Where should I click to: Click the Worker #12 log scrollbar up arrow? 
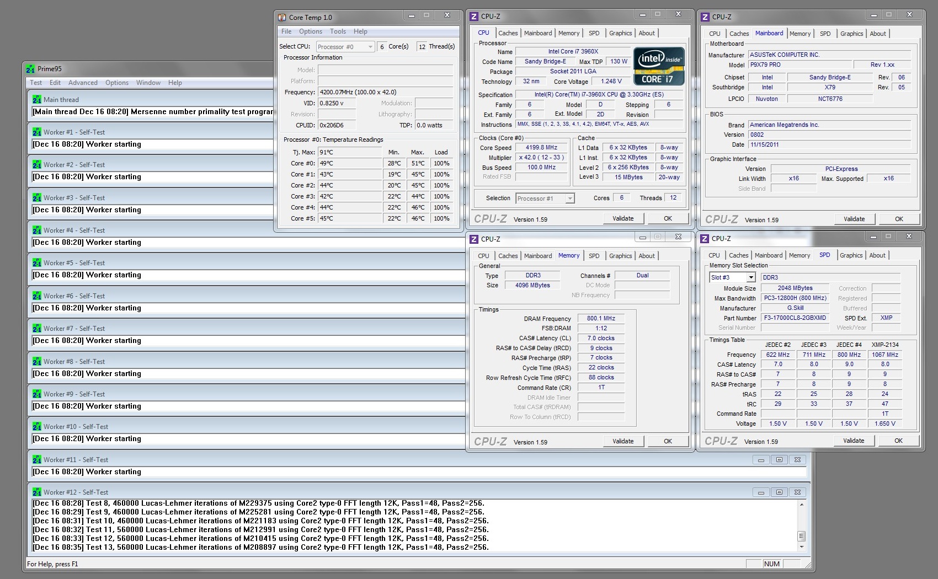[x=802, y=503]
